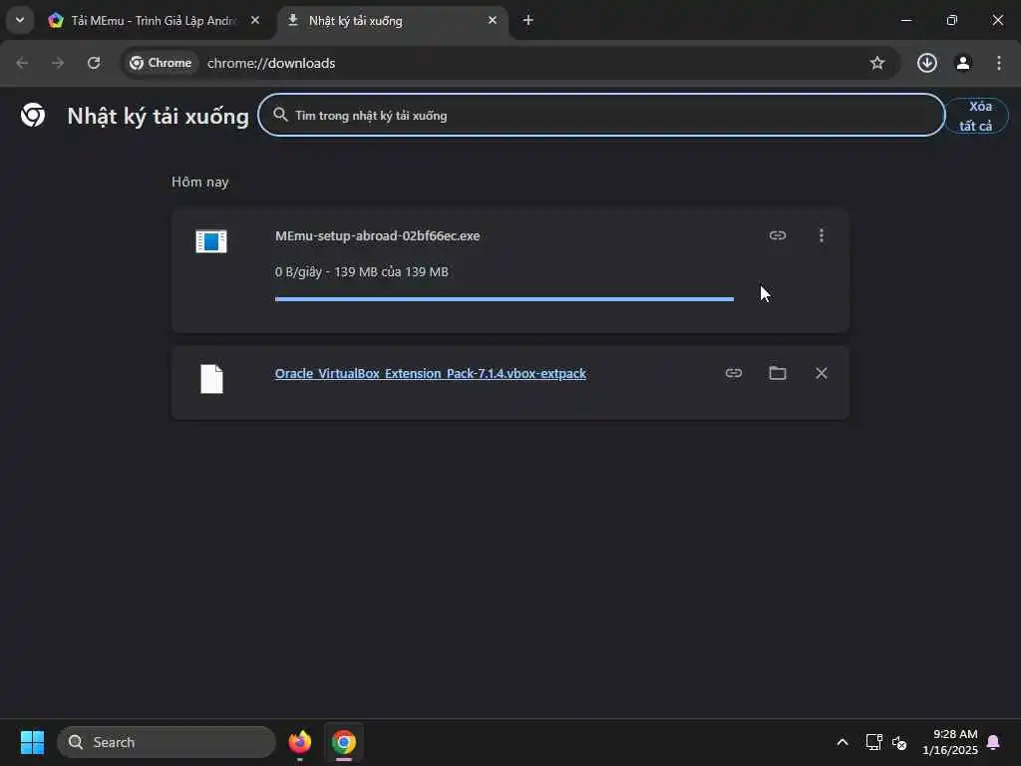Copy download link for Oracle VirtualBox Extension Pack
Screen dimensions: 1021x766
point(734,373)
